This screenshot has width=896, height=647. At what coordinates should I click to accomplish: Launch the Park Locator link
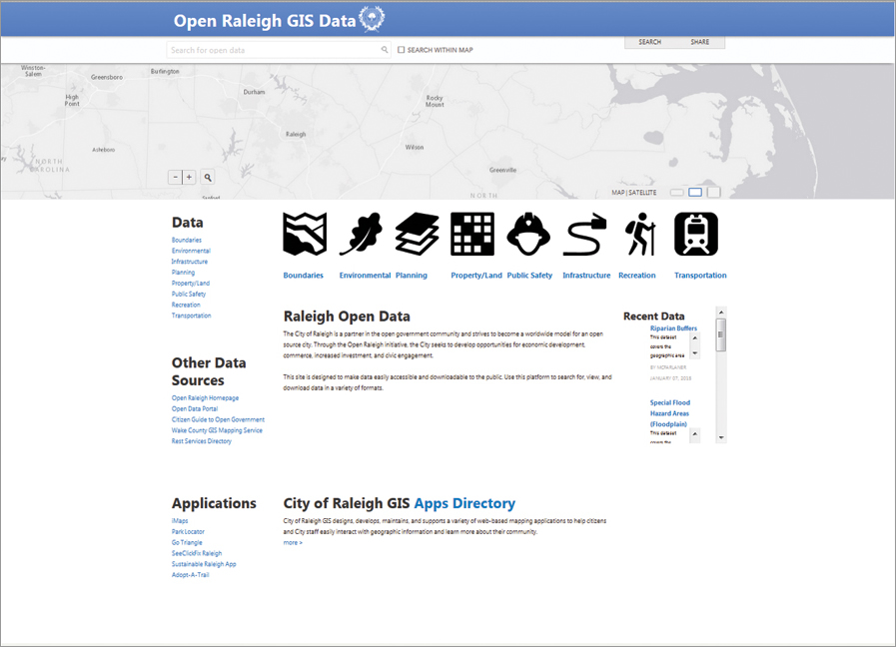pyautogui.click(x=188, y=531)
